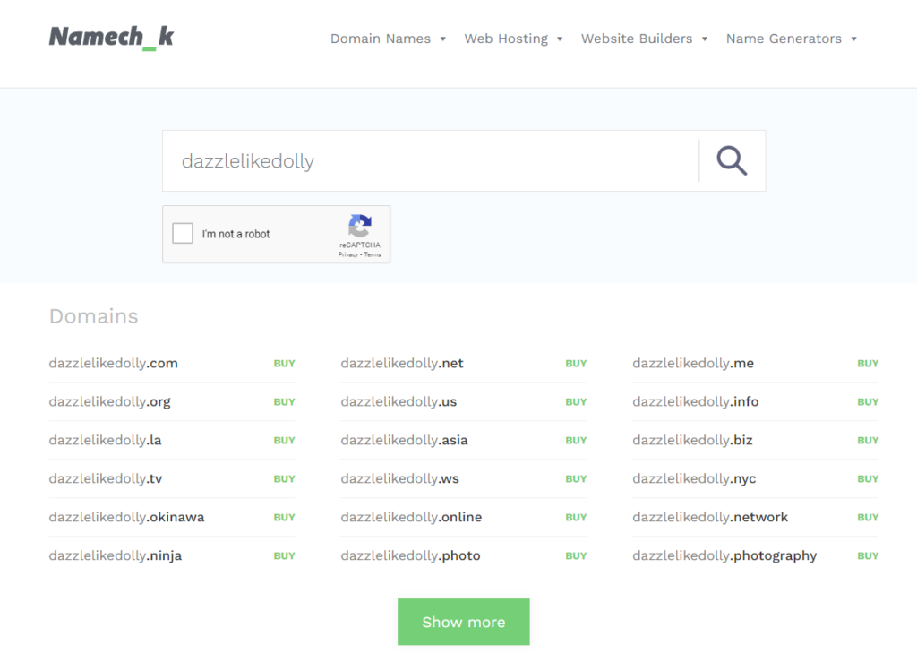The image size is (917, 671).
Task: Click the magnifying glass search icon
Action: (732, 161)
